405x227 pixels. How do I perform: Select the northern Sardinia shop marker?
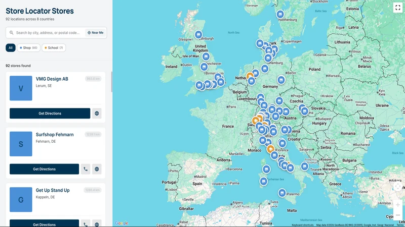[266, 169]
